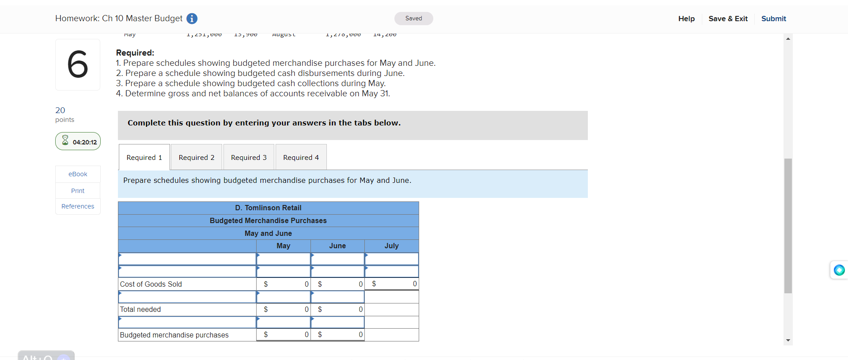This screenshot has width=848, height=360.
Task: Open the Required 1 tab
Action: (144, 157)
